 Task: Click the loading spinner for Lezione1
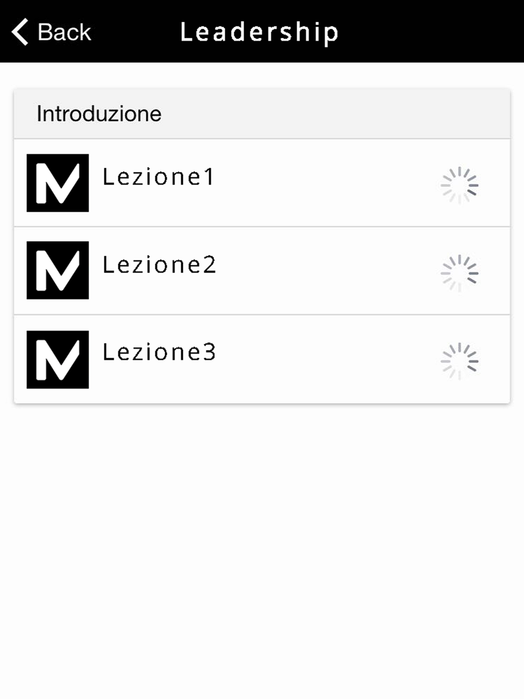(460, 185)
